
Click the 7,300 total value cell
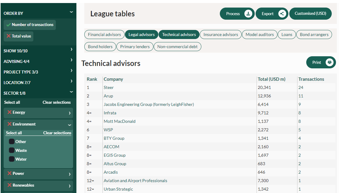tap(263, 181)
